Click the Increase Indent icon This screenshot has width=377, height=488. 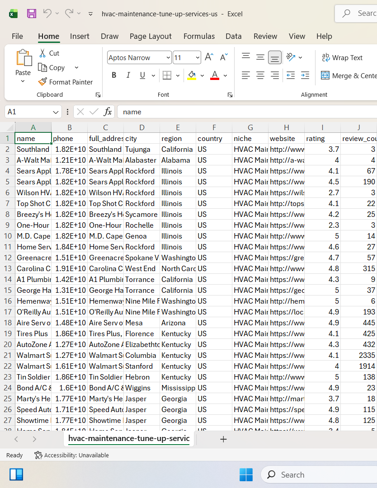point(305,75)
